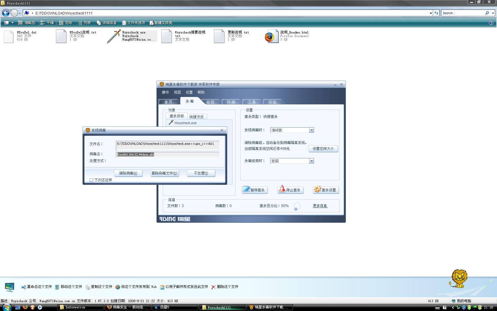
Task: Expand the 发现病毒时 dropdown
Action: pyautogui.click(x=311, y=130)
